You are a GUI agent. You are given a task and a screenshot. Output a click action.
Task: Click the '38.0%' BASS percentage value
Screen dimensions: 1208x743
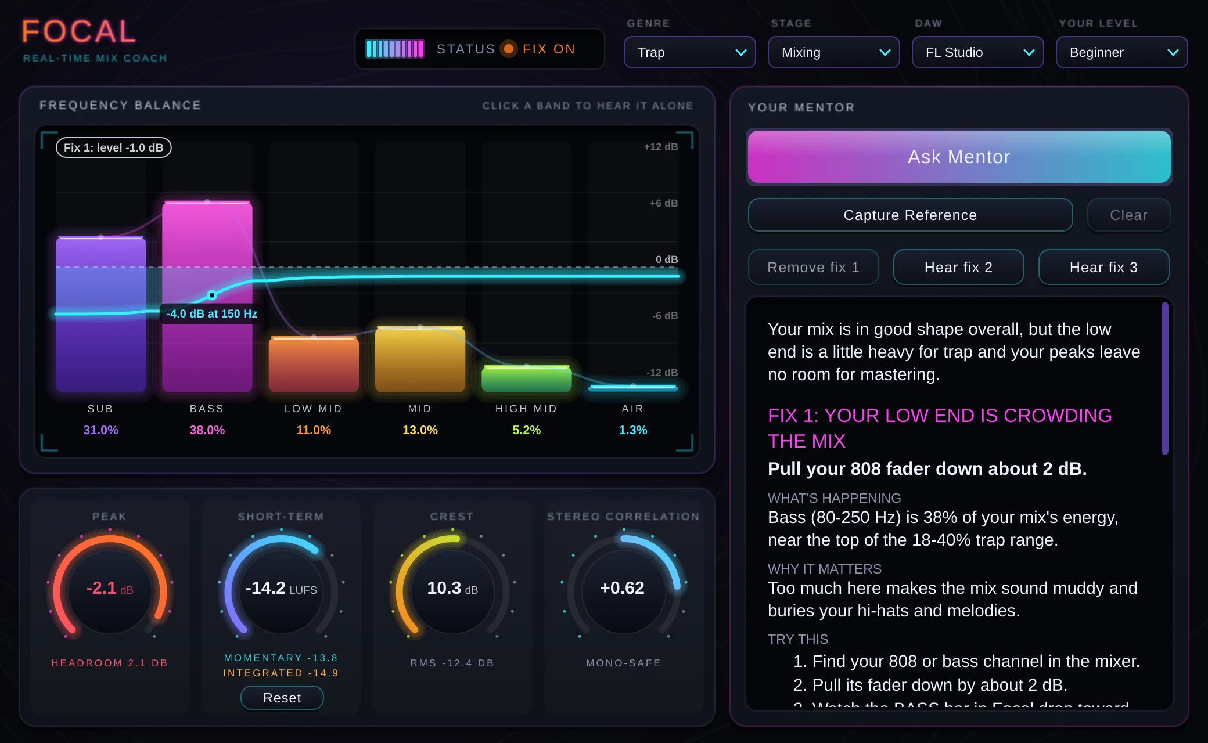(x=207, y=430)
